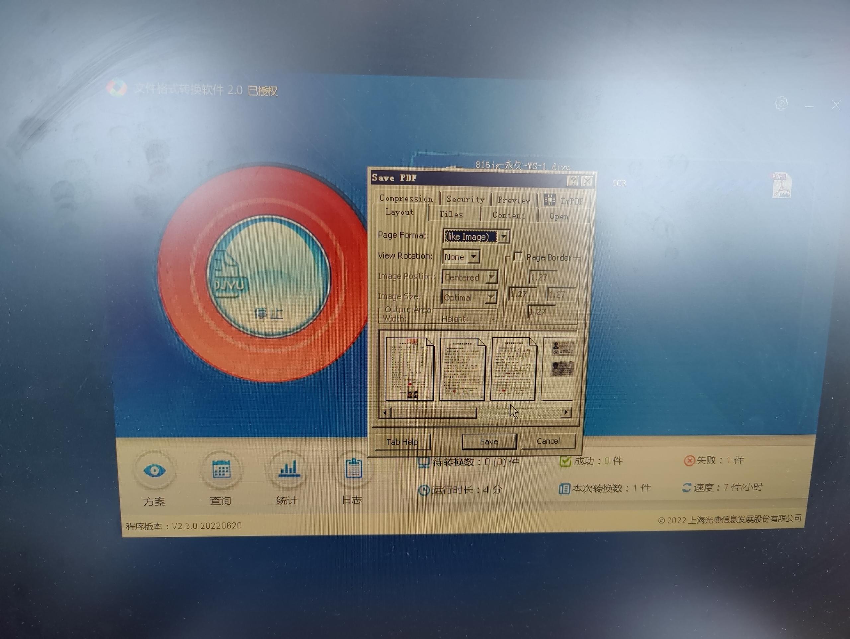Click the 停止 DJVU round button
Screen dimensions: 850x639
point(268,276)
